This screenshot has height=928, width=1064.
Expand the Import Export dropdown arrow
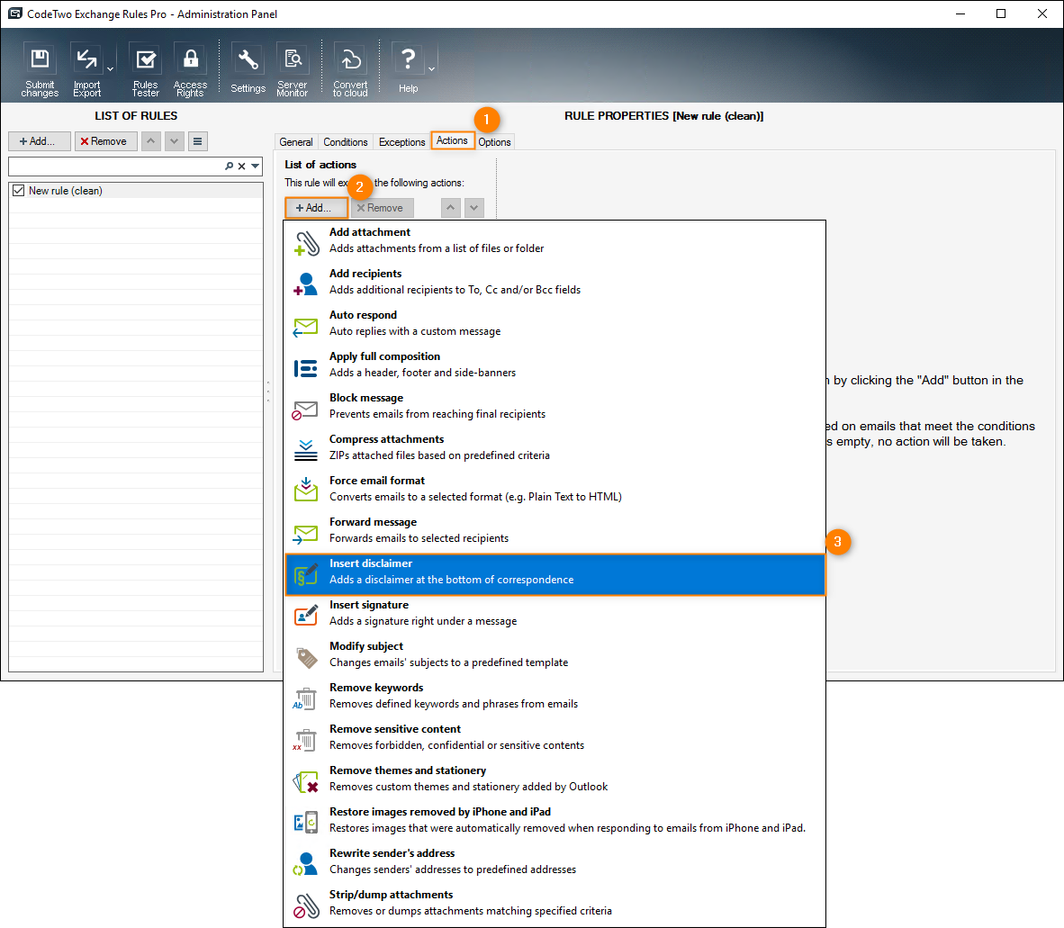110,69
